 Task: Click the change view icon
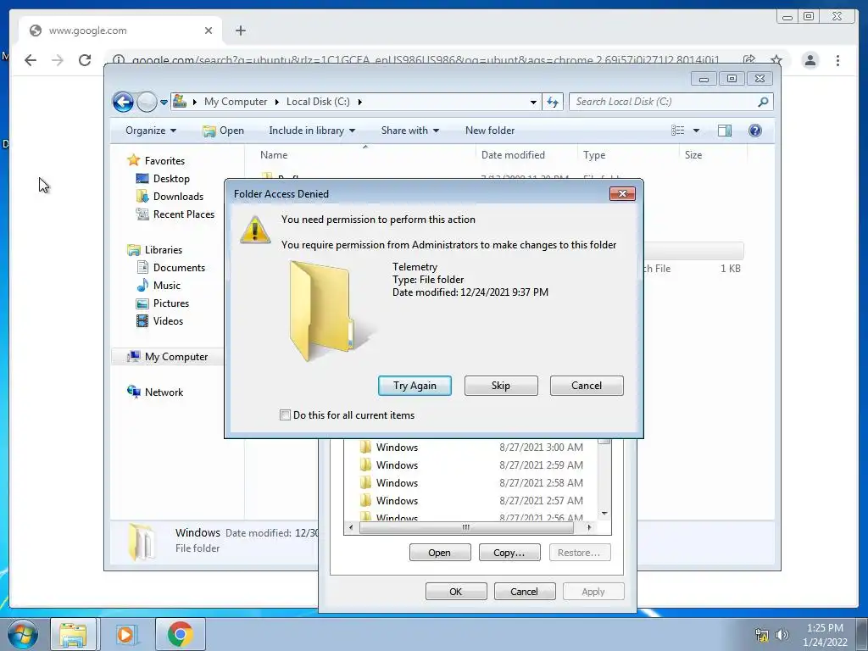(x=677, y=131)
